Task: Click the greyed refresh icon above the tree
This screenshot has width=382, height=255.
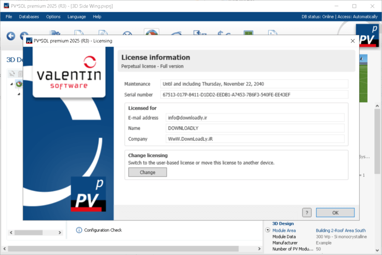Action: click(12, 74)
